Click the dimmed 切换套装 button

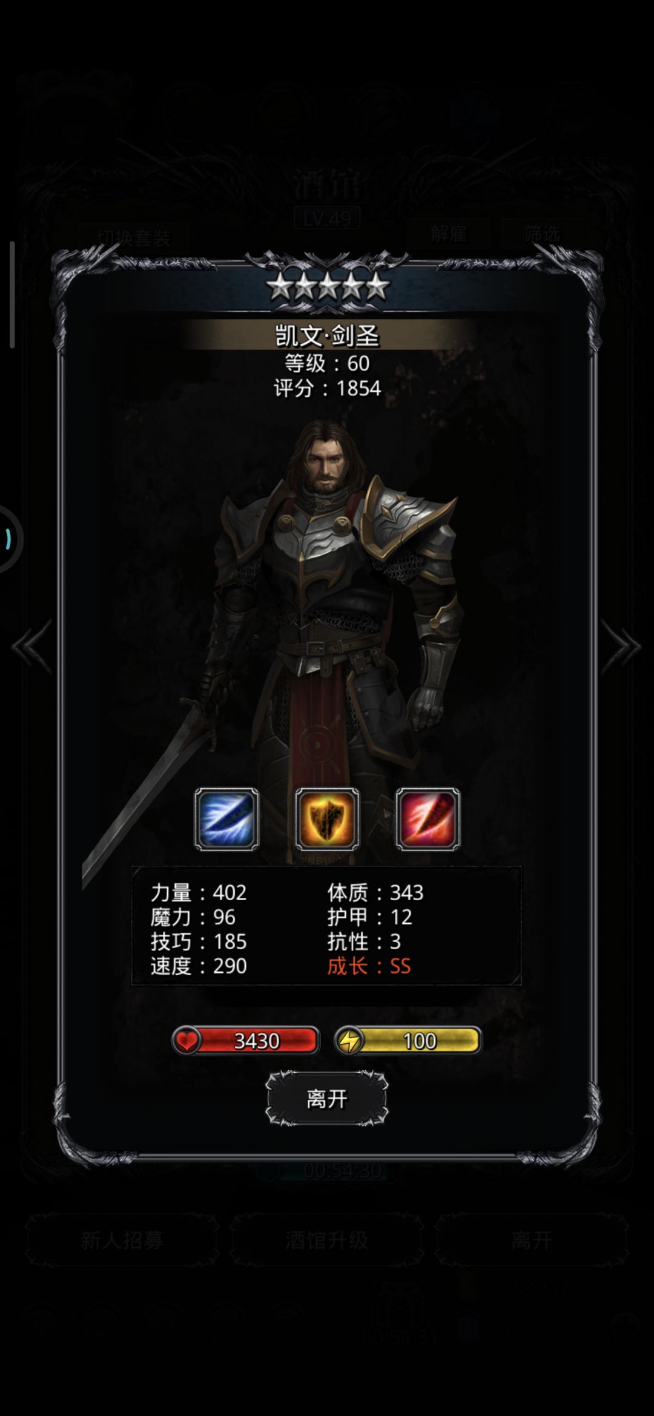(134, 237)
